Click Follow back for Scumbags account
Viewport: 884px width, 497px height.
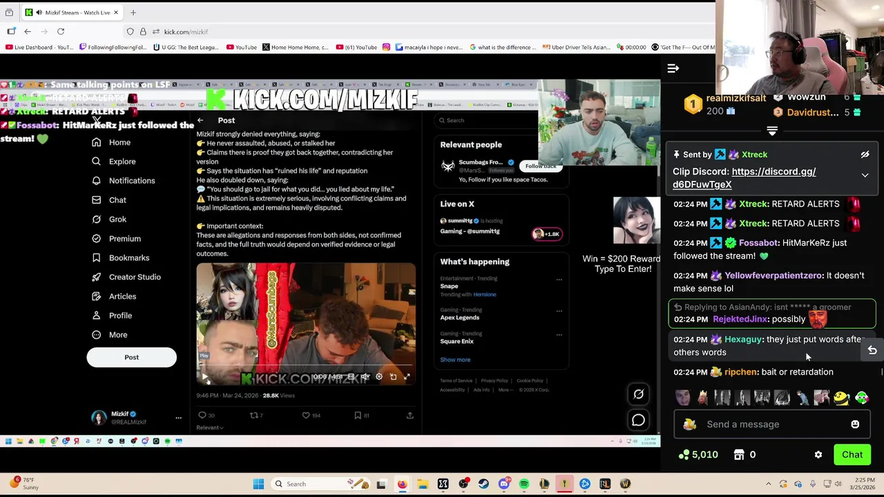(541, 166)
